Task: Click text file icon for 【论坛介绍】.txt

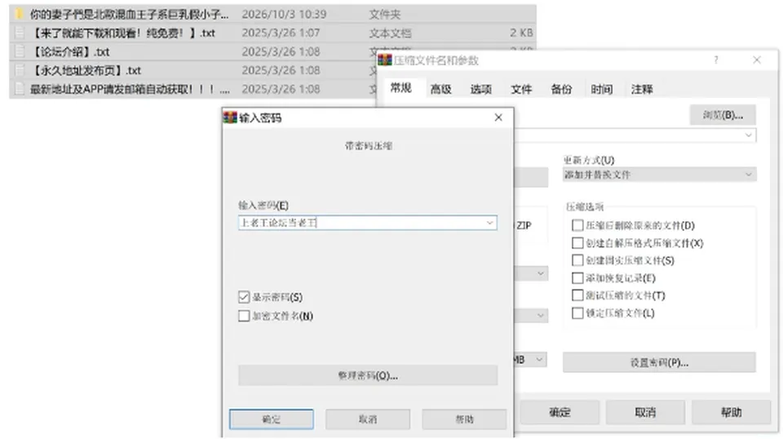Action: [20, 51]
